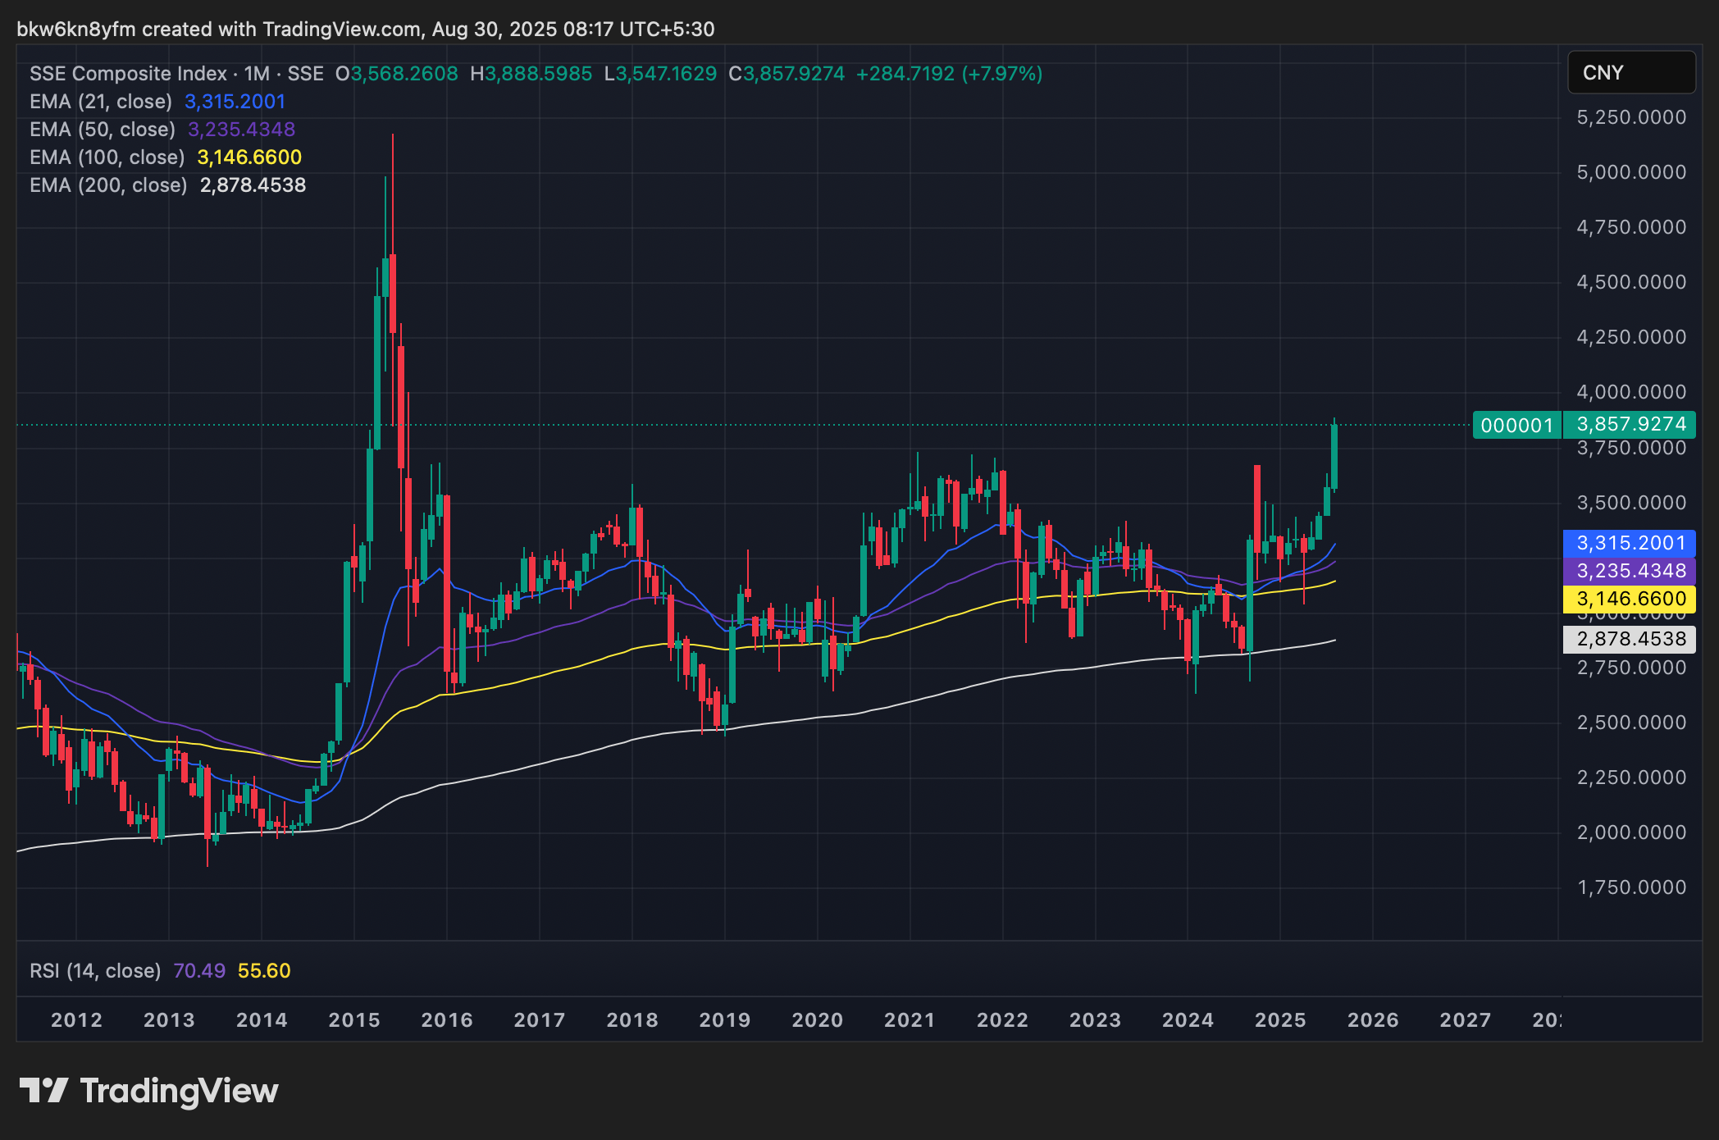Click the TradingView wordmark text
This screenshot has height=1140, width=1719.
tap(179, 1091)
